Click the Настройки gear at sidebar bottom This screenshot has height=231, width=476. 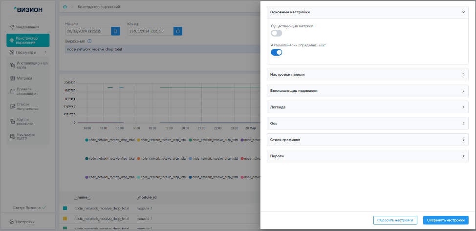[x=25, y=222]
